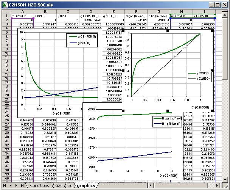Switch to the Conditions sheet tab

[39, 185]
